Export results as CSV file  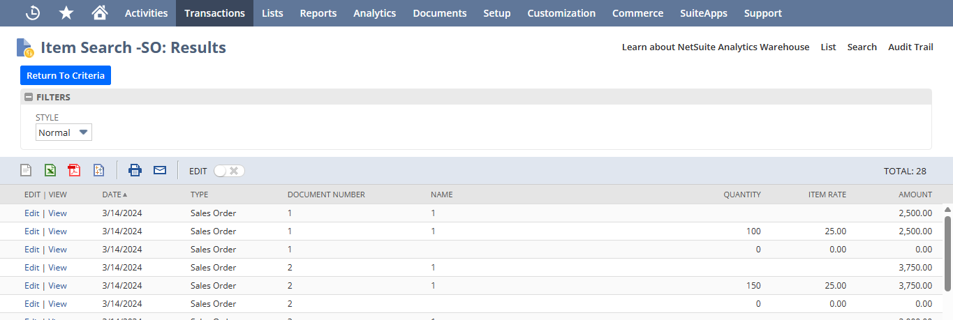26,170
